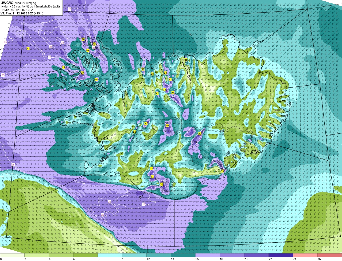Click the '26' tick label on the color scale
Screen dimensions: 342x261
(319, 259)
